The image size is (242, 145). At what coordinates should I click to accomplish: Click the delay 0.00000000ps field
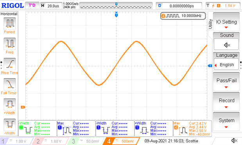pos(179,6)
